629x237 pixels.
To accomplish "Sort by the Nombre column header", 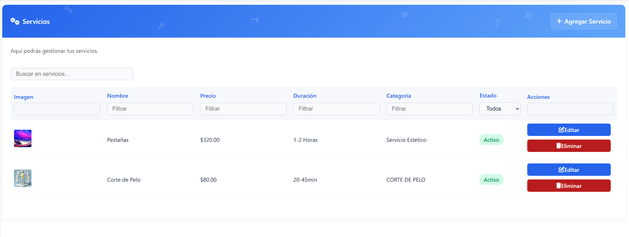I will (x=117, y=96).
